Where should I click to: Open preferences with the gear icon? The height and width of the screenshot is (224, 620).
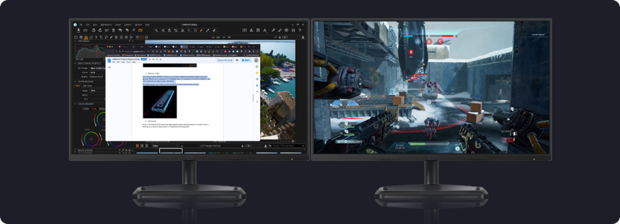[x=293, y=30]
